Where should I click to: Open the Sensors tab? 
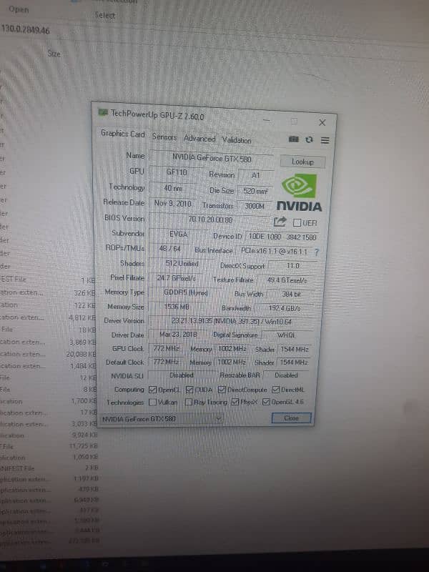click(x=164, y=137)
